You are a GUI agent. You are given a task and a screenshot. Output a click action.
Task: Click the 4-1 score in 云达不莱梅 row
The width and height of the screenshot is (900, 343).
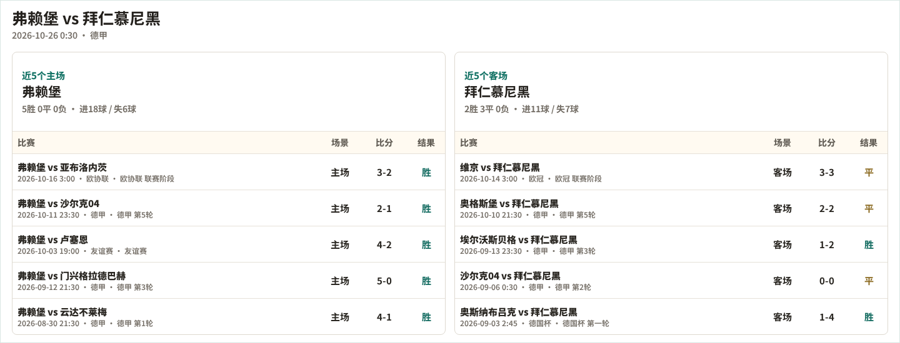pyautogui.click(x=384, y=317)
